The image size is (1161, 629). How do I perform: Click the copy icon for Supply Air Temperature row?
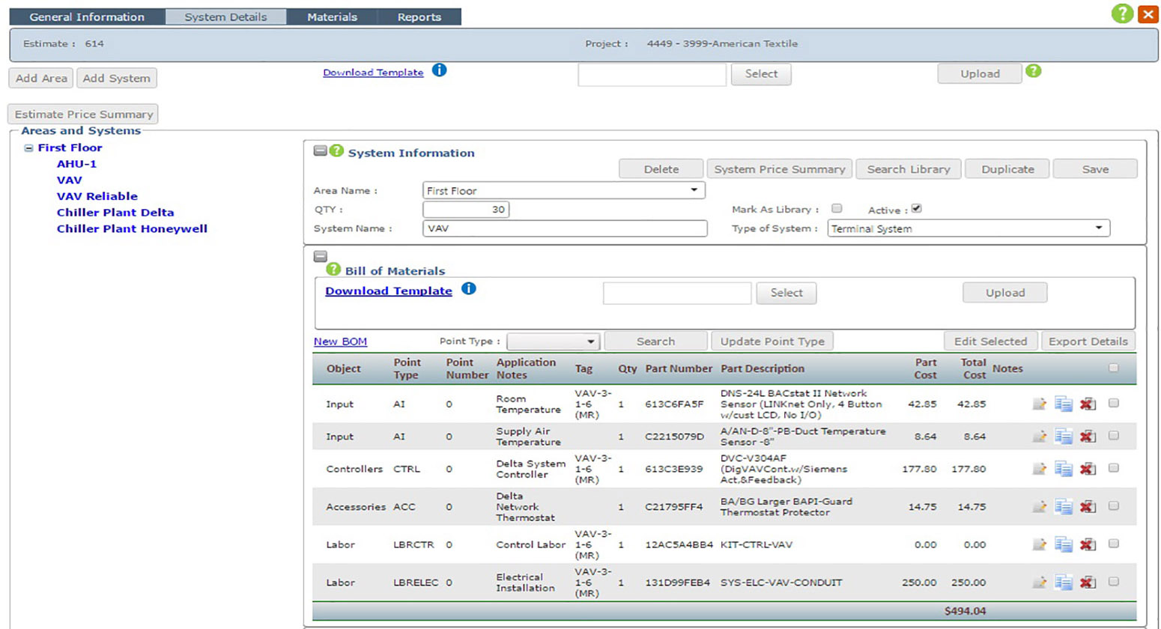tap(1063, 436)
